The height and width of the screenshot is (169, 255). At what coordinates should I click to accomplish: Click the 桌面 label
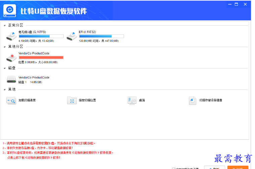(142, 100)
